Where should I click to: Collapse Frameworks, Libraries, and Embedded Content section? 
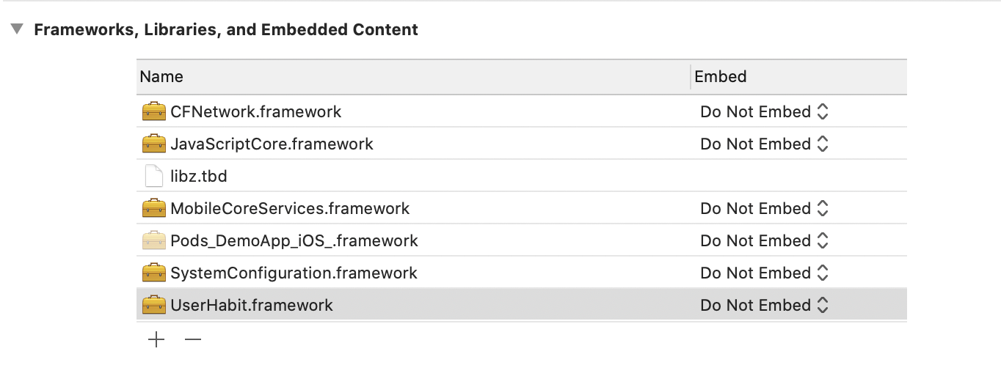(16, 30)
